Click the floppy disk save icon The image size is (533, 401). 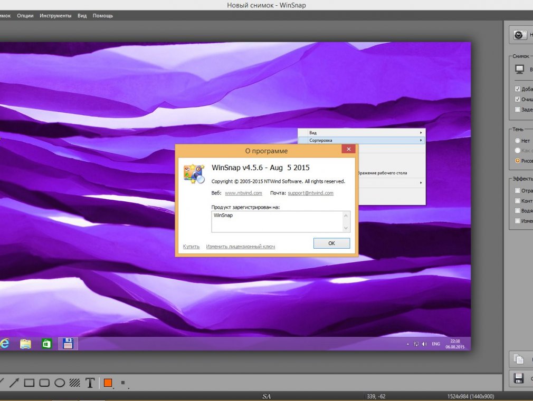519,378
